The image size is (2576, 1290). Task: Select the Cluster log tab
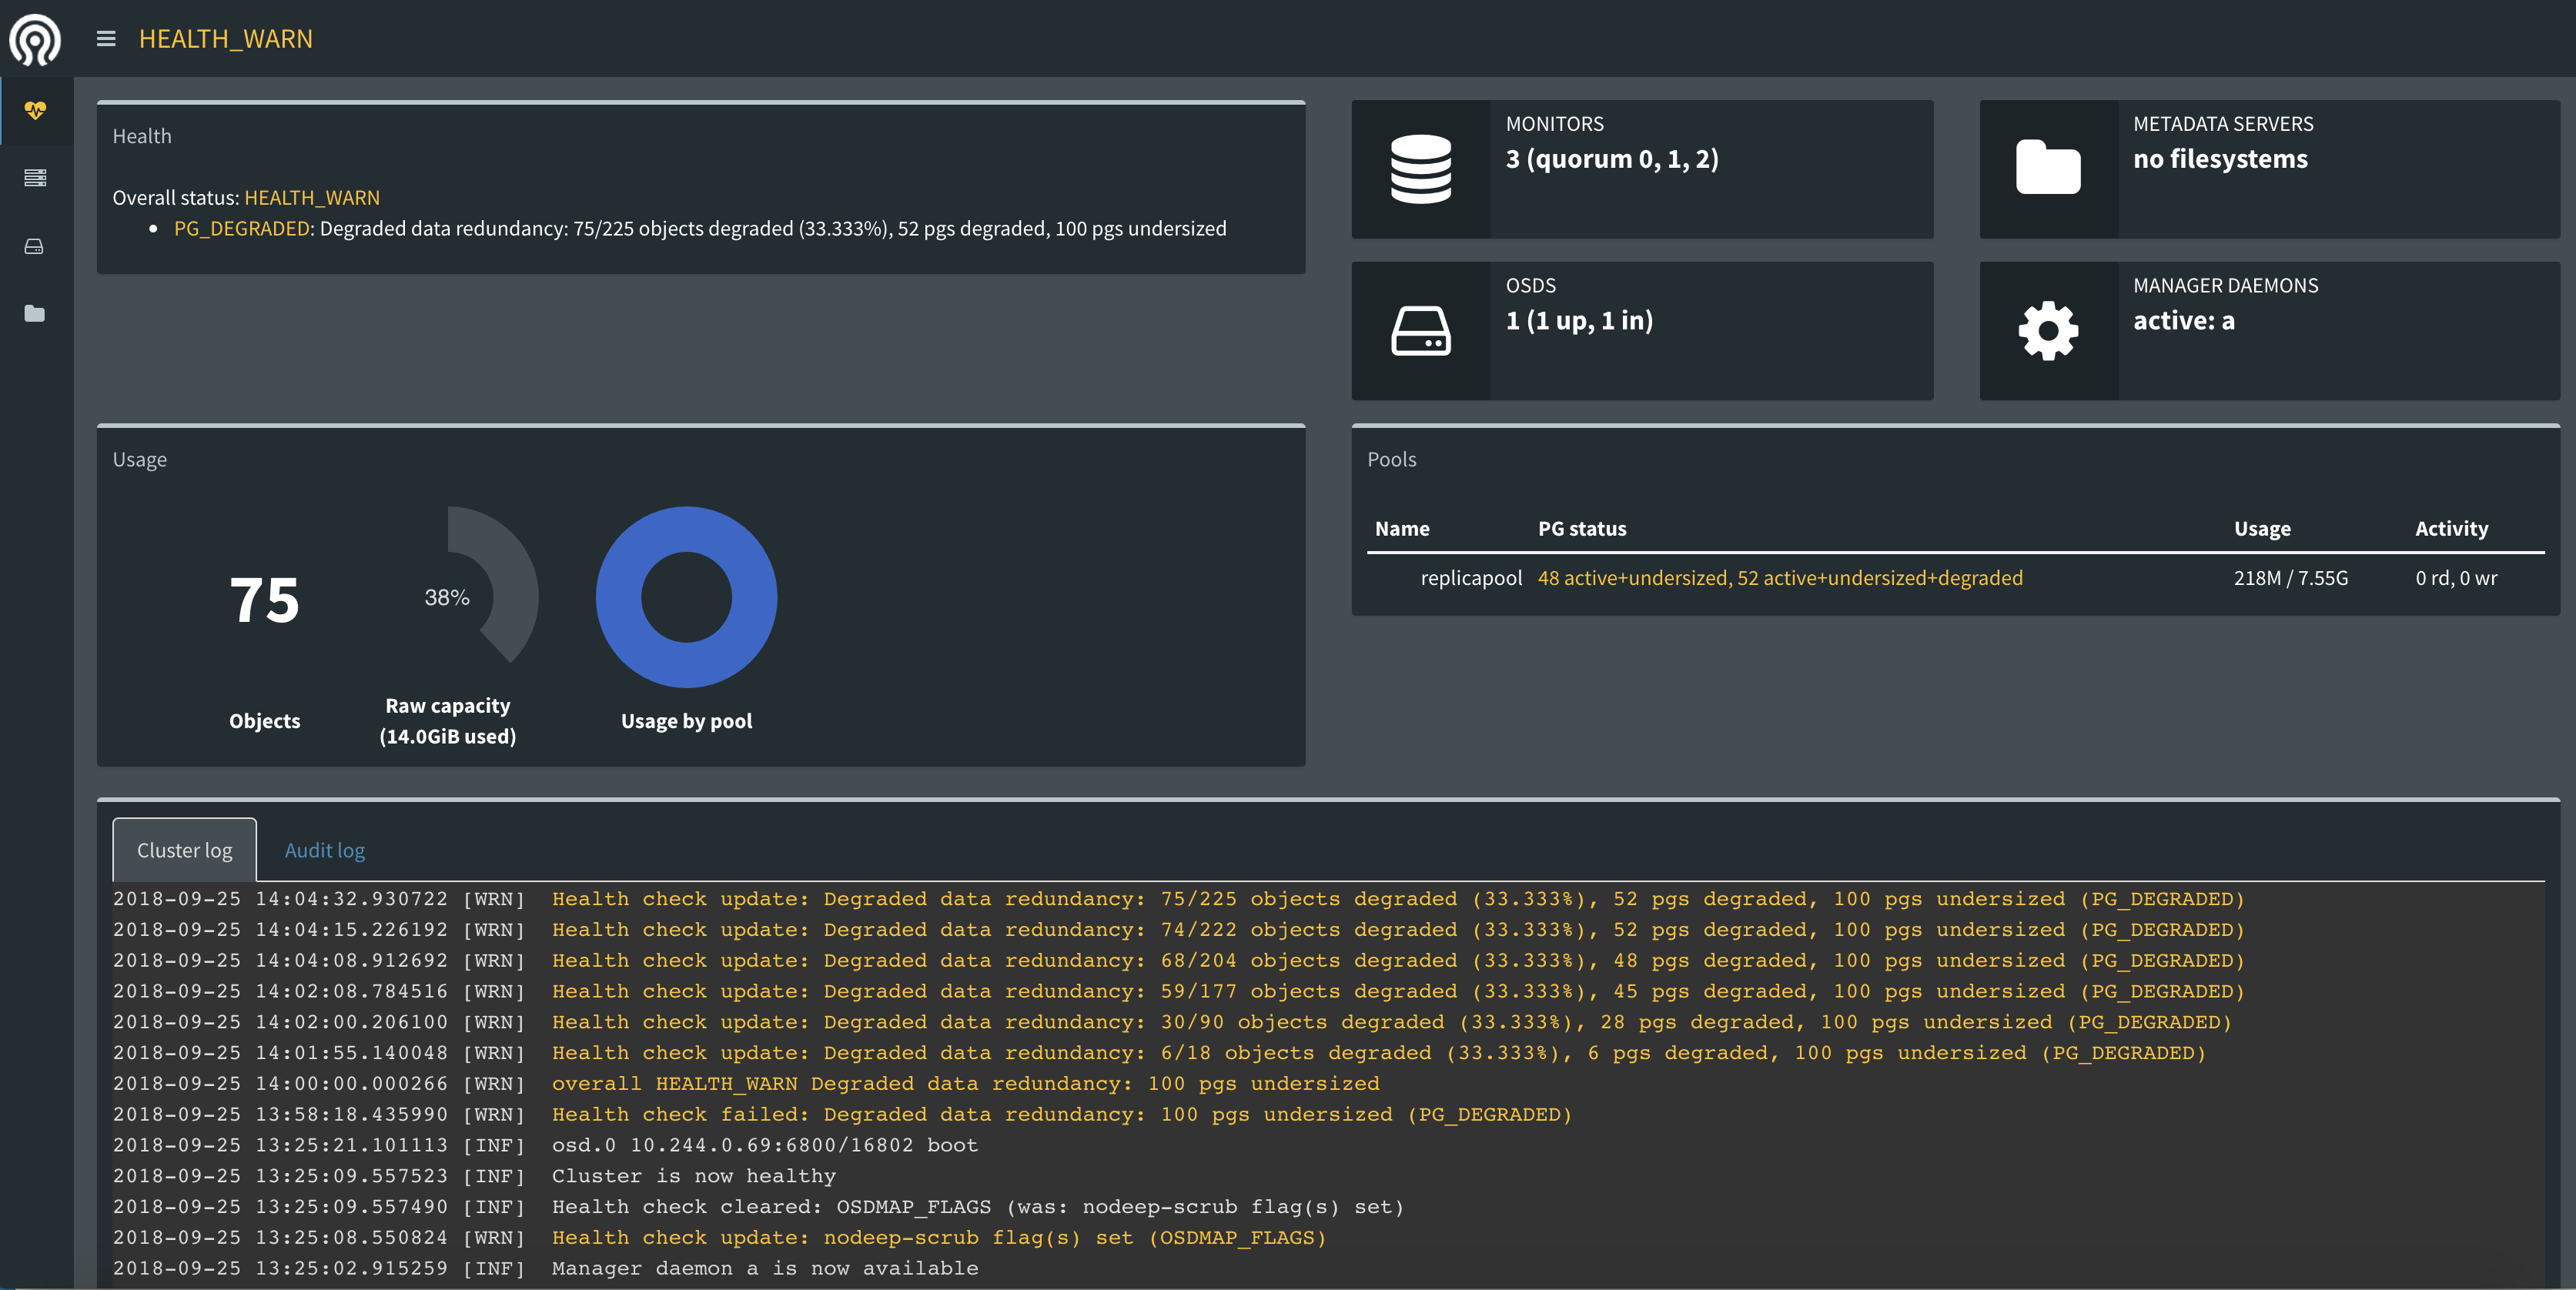tap(184, 850)
